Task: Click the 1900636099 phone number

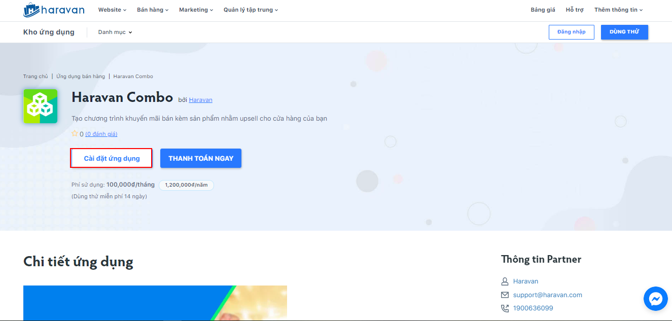Action: pyautogui.click(x=533, y=308)
